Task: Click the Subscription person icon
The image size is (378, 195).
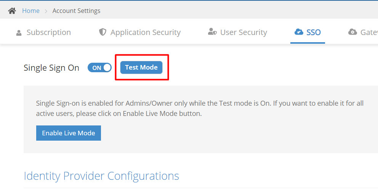Action: (x=19, y=33)
